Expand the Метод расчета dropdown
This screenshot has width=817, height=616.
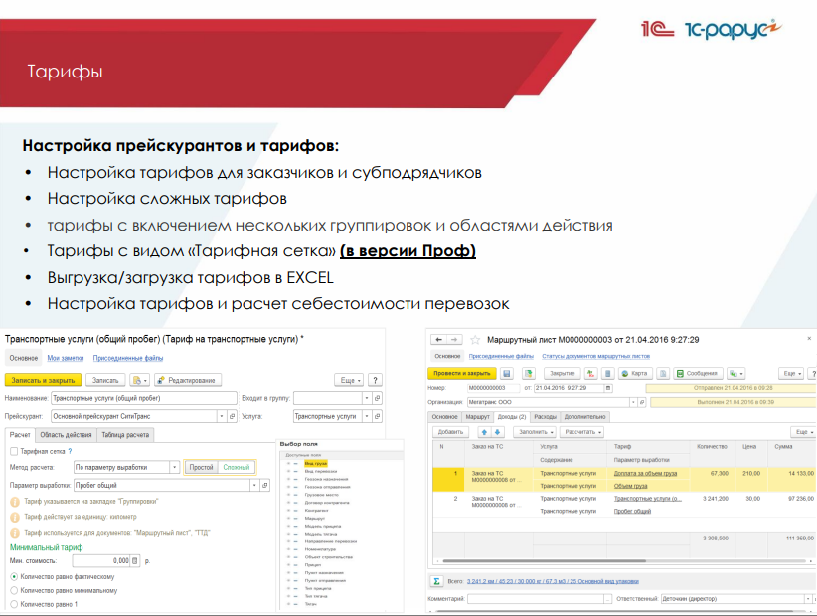[174, 467]
